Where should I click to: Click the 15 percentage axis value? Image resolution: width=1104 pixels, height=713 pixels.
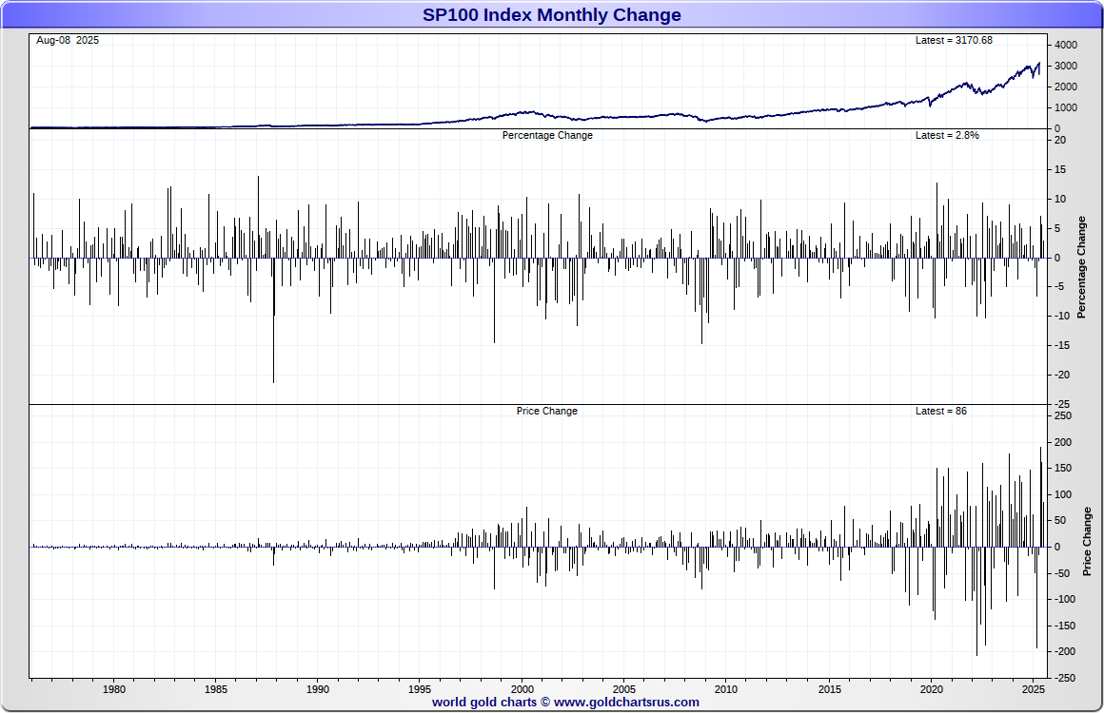click(x=1060, y=170)
